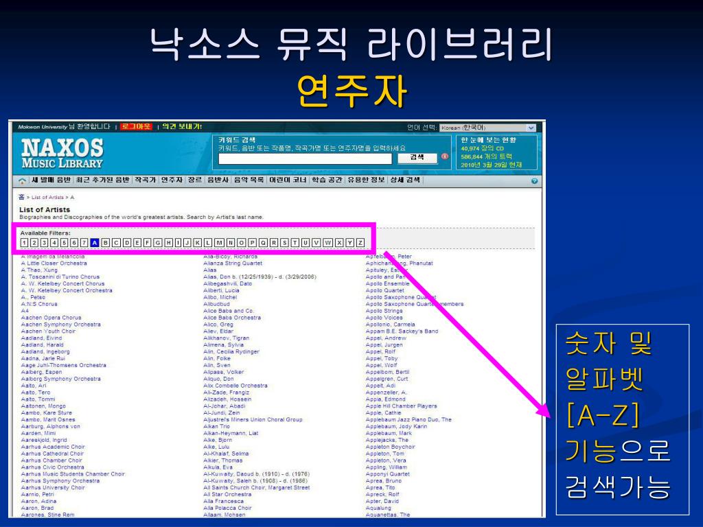This screenshot has width=703, height=527.
Task: Select filter number 7
Action: (x=84, y=243)
